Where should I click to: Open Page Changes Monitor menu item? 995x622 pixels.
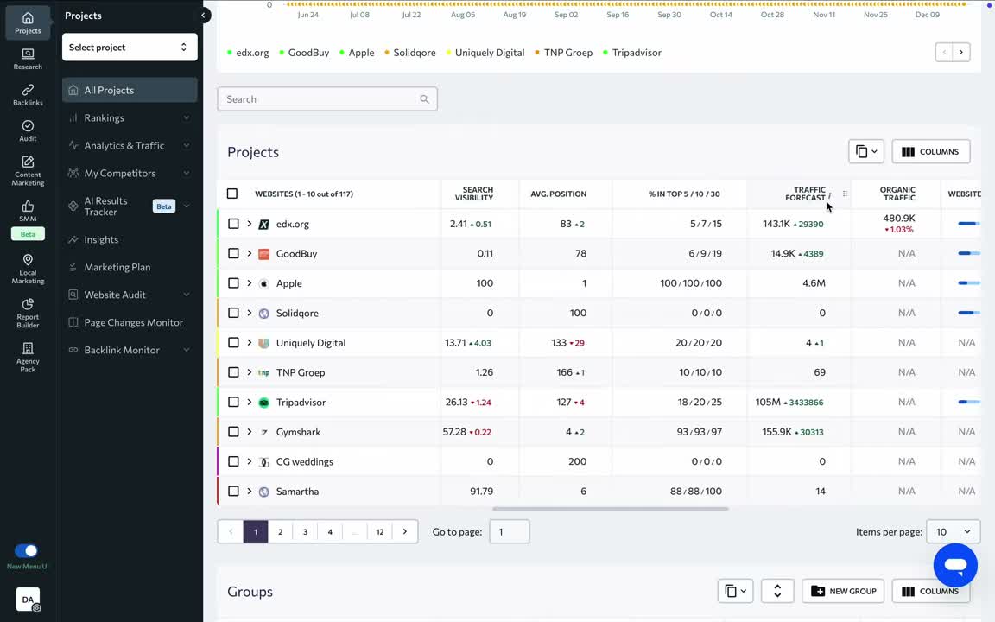tap(130, 322)
